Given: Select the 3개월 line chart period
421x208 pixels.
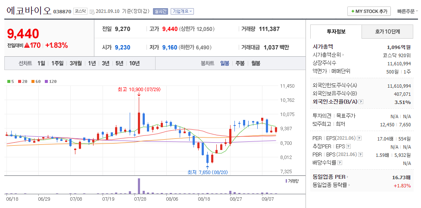Looking at the screenshot, I should [75, 64].
